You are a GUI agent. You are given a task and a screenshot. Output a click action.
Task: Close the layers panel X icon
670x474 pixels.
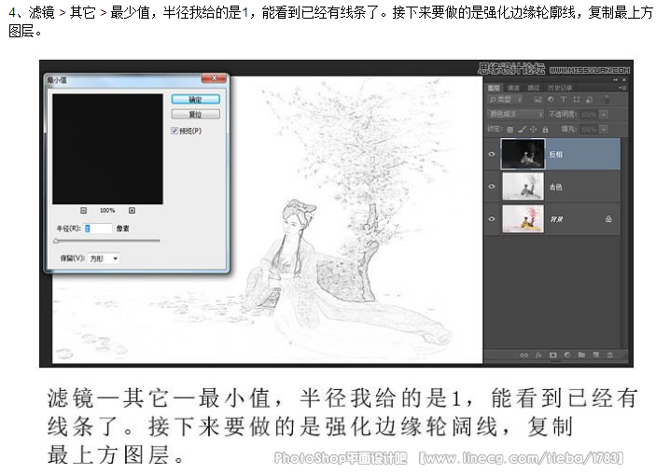(624, 80)
